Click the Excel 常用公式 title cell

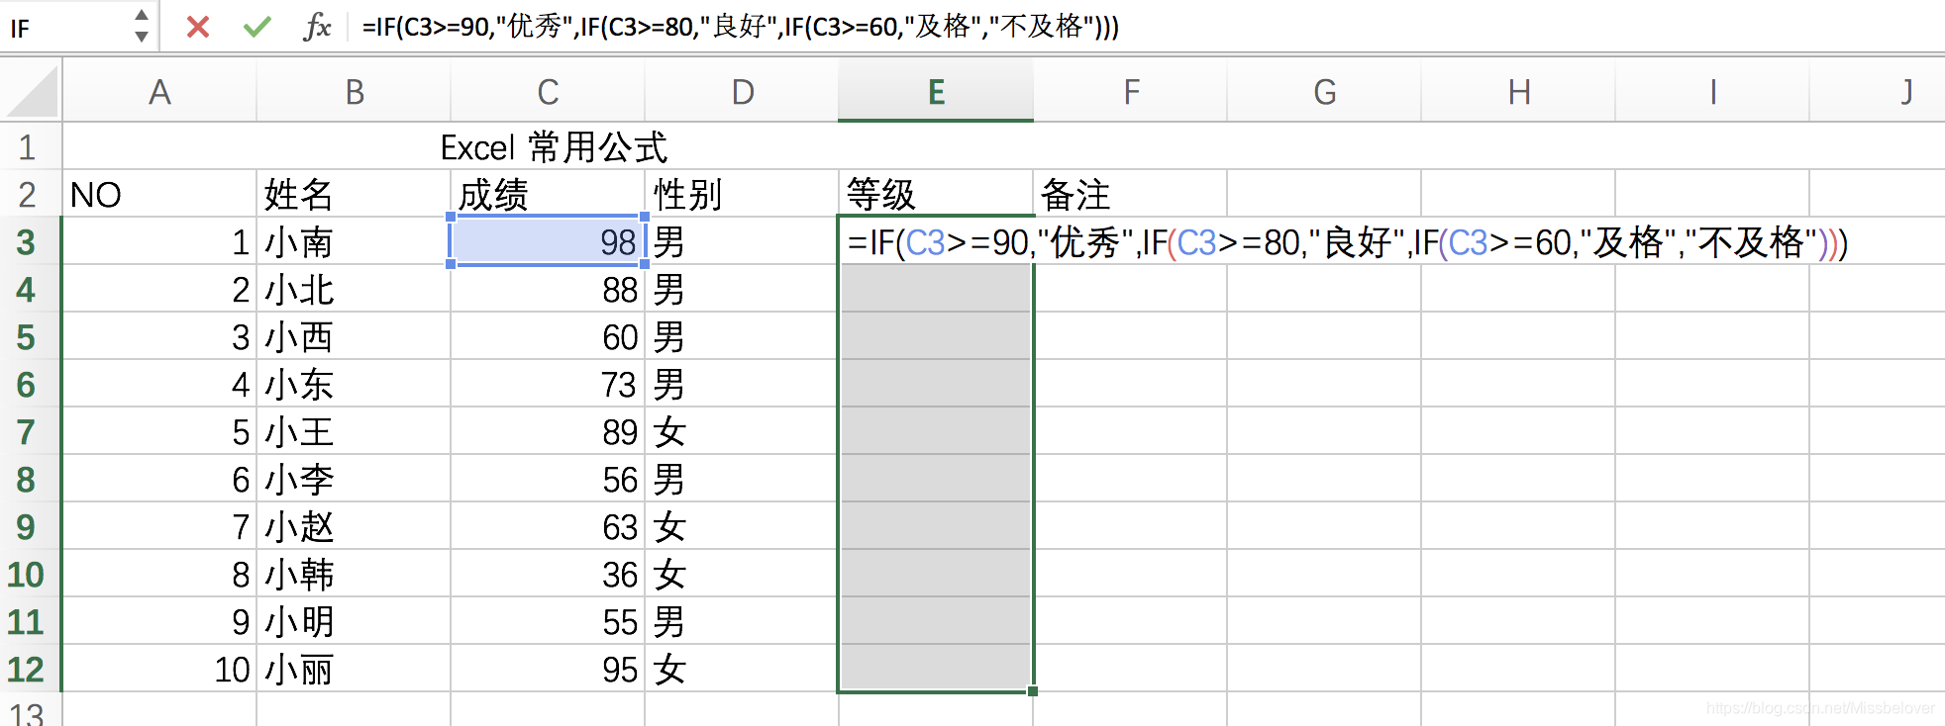point(555,146)
